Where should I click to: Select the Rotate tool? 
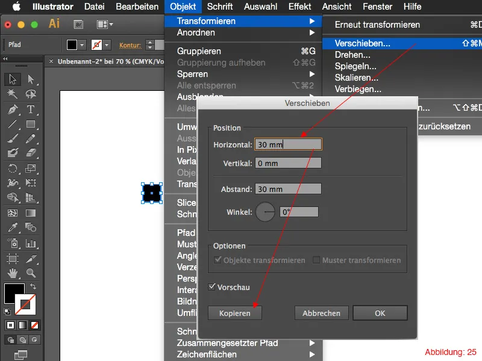(x=13, y=168)
